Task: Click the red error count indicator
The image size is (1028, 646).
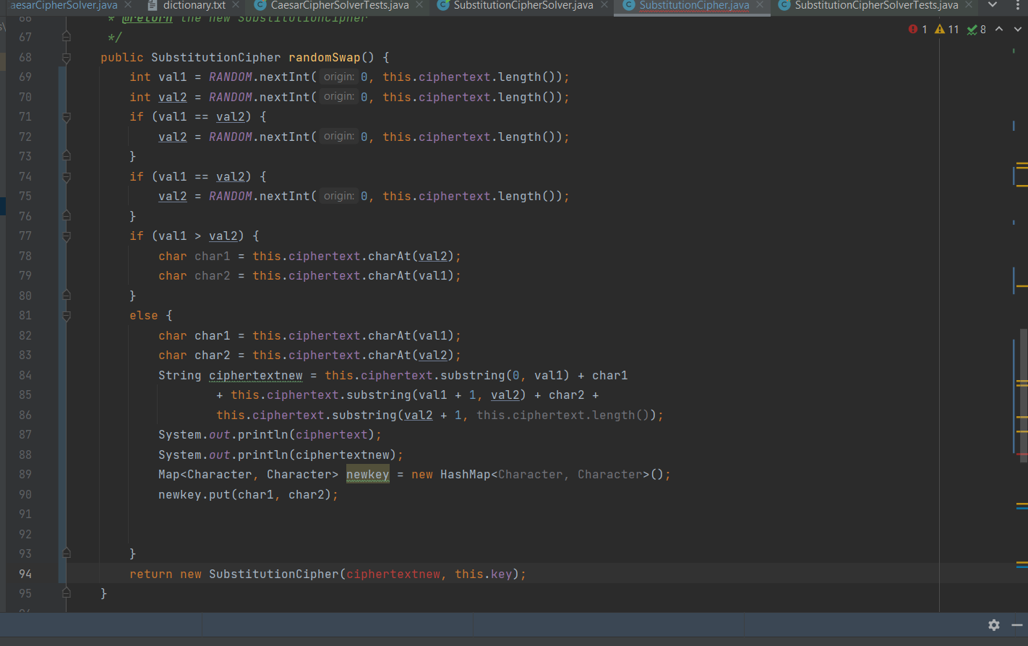Action: (917, 30)
